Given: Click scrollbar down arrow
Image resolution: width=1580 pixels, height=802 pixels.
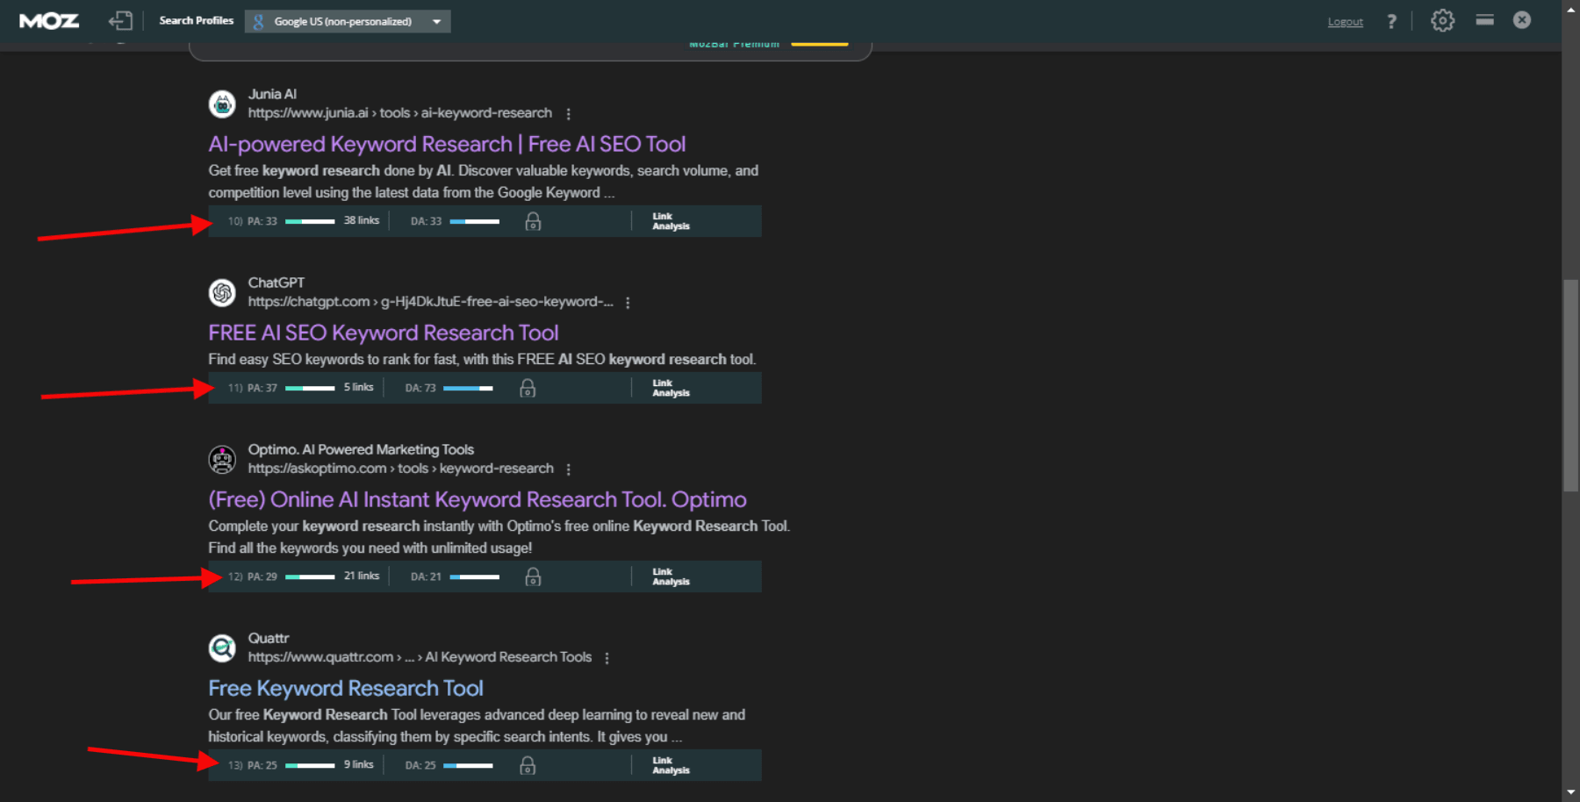Looking at the screenshot, I should pos(1571,792).
